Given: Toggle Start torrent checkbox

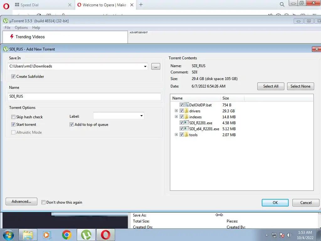Looking at the screenshot, I should 13,124.
